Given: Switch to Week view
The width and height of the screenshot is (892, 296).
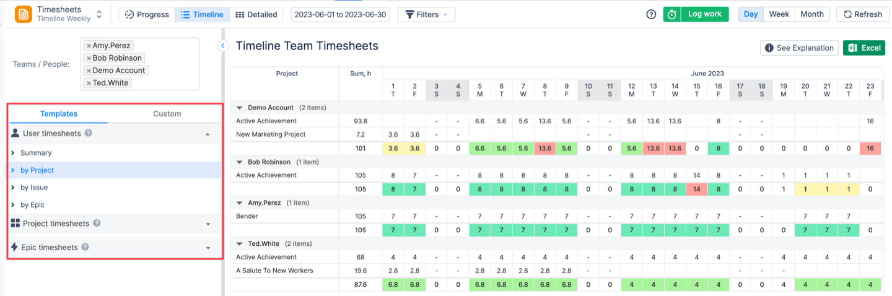Looking at the screenshot, I should coord(779,14).
